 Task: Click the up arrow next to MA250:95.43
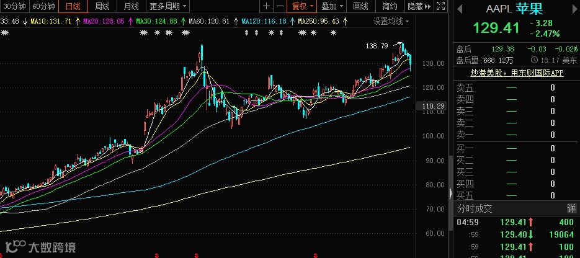pyautogui.click(x=345, y=22)
